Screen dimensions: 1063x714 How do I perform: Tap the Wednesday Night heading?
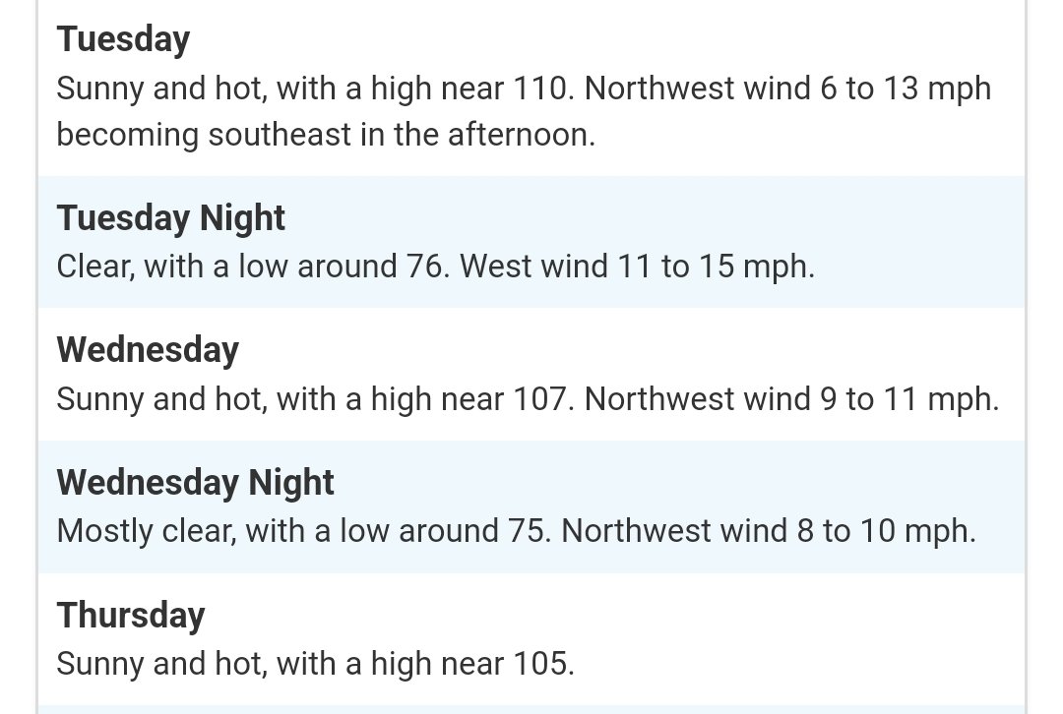pos(195,483)
